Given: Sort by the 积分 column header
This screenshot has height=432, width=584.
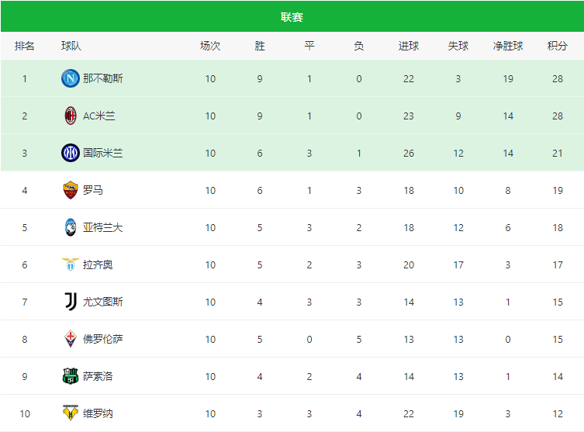Looking at the screenshot, I should tap(558, 46).
